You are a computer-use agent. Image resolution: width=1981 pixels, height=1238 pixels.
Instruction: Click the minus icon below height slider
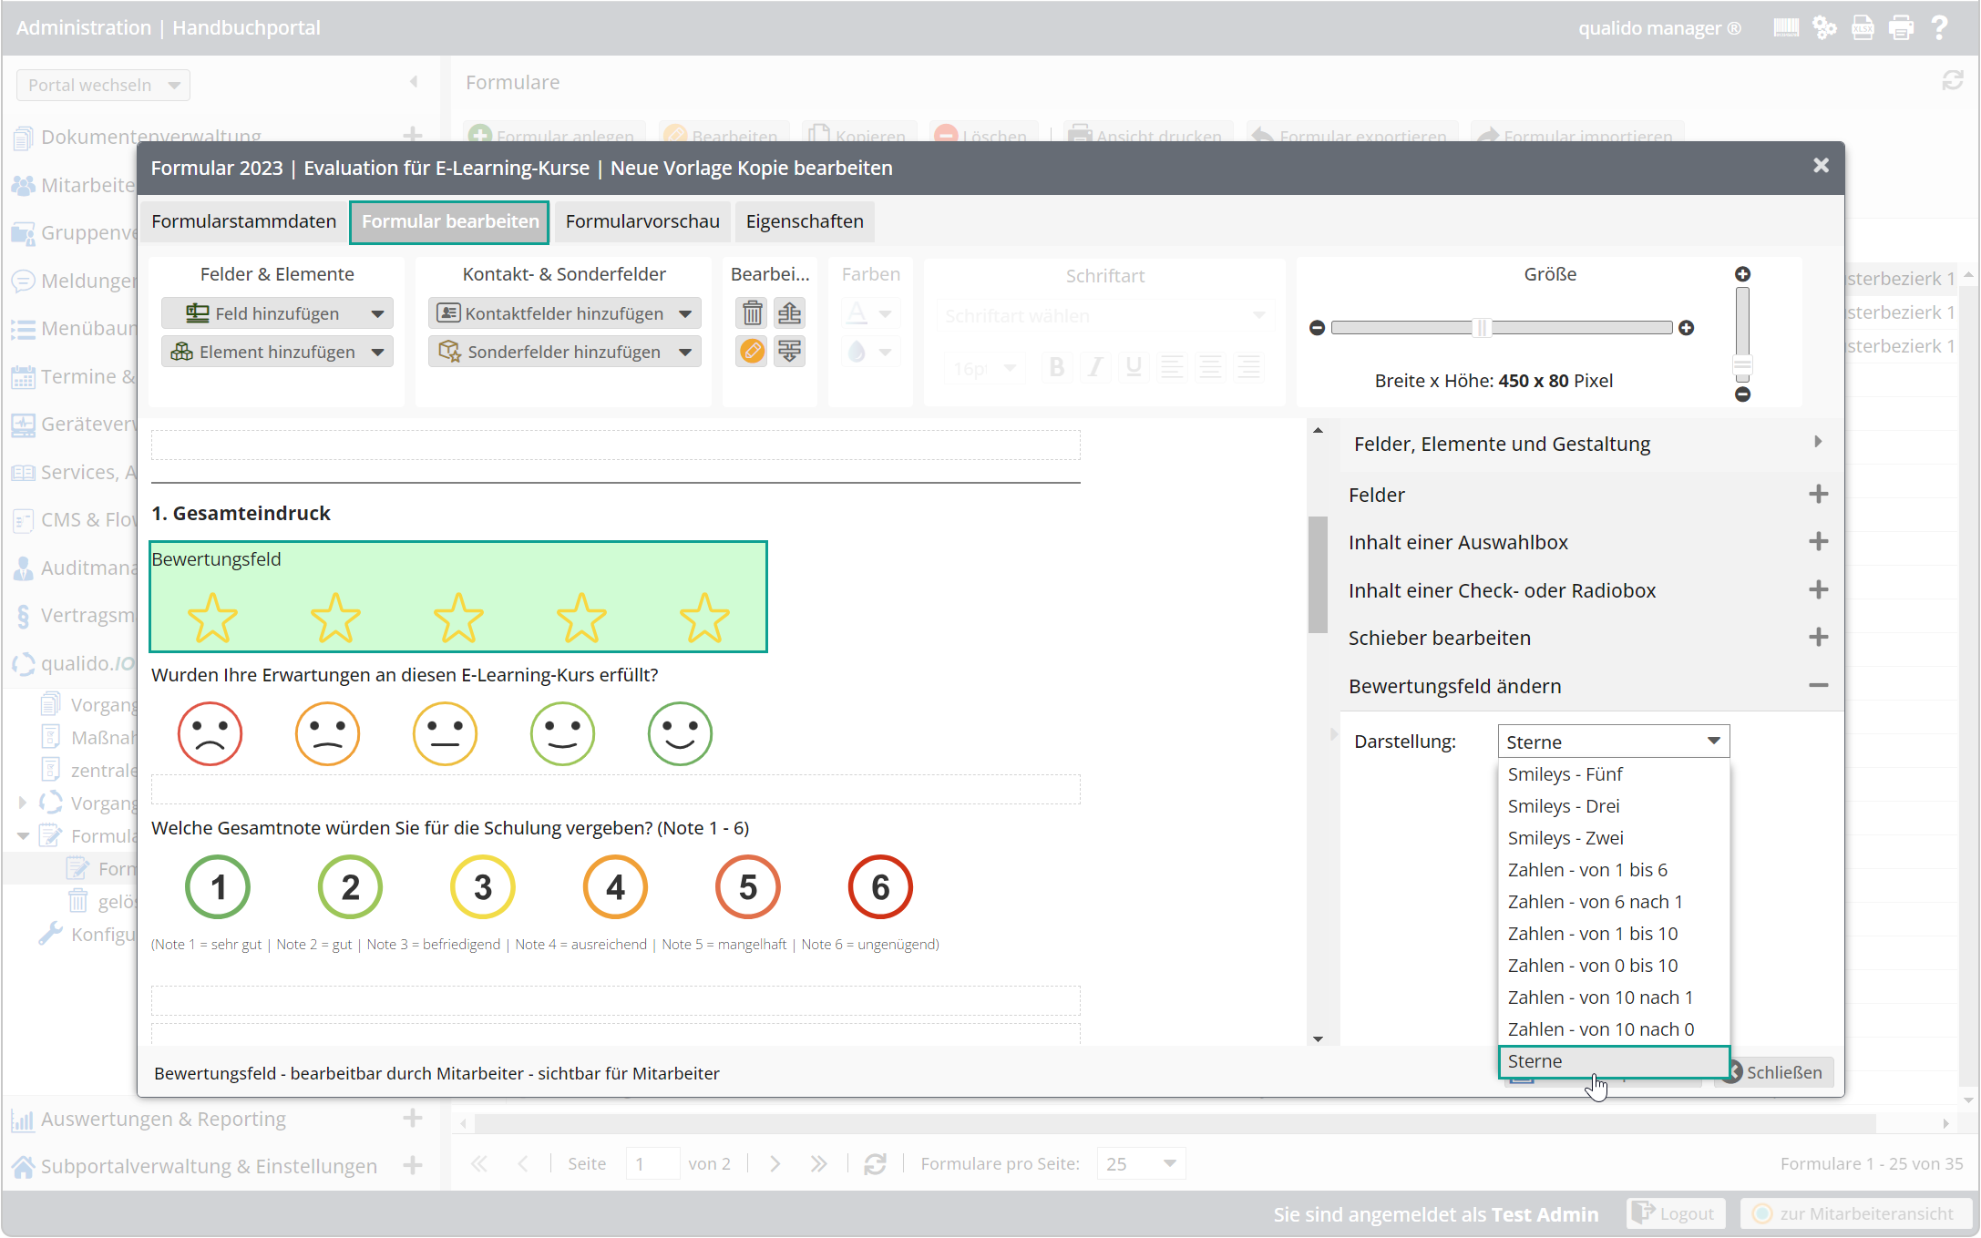[1742, 394]
